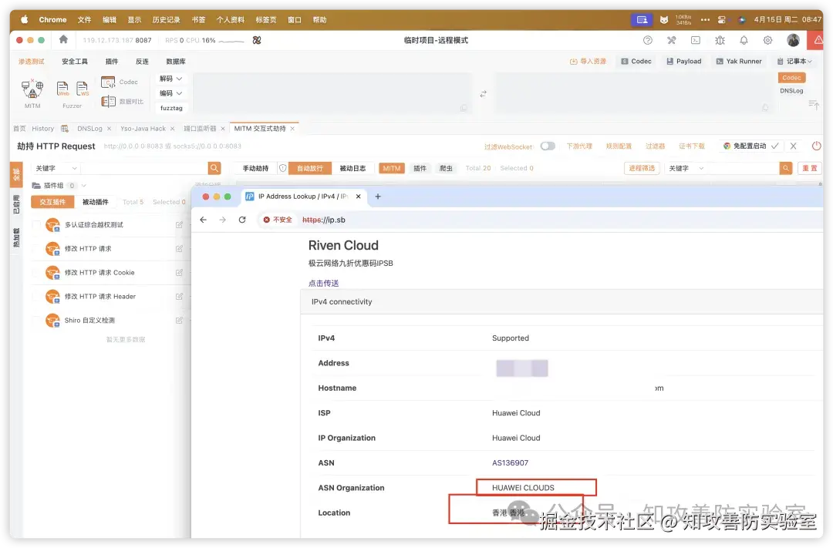Open the Payload manager icon
Screen dimensions: 833x548
pos(683,61)
